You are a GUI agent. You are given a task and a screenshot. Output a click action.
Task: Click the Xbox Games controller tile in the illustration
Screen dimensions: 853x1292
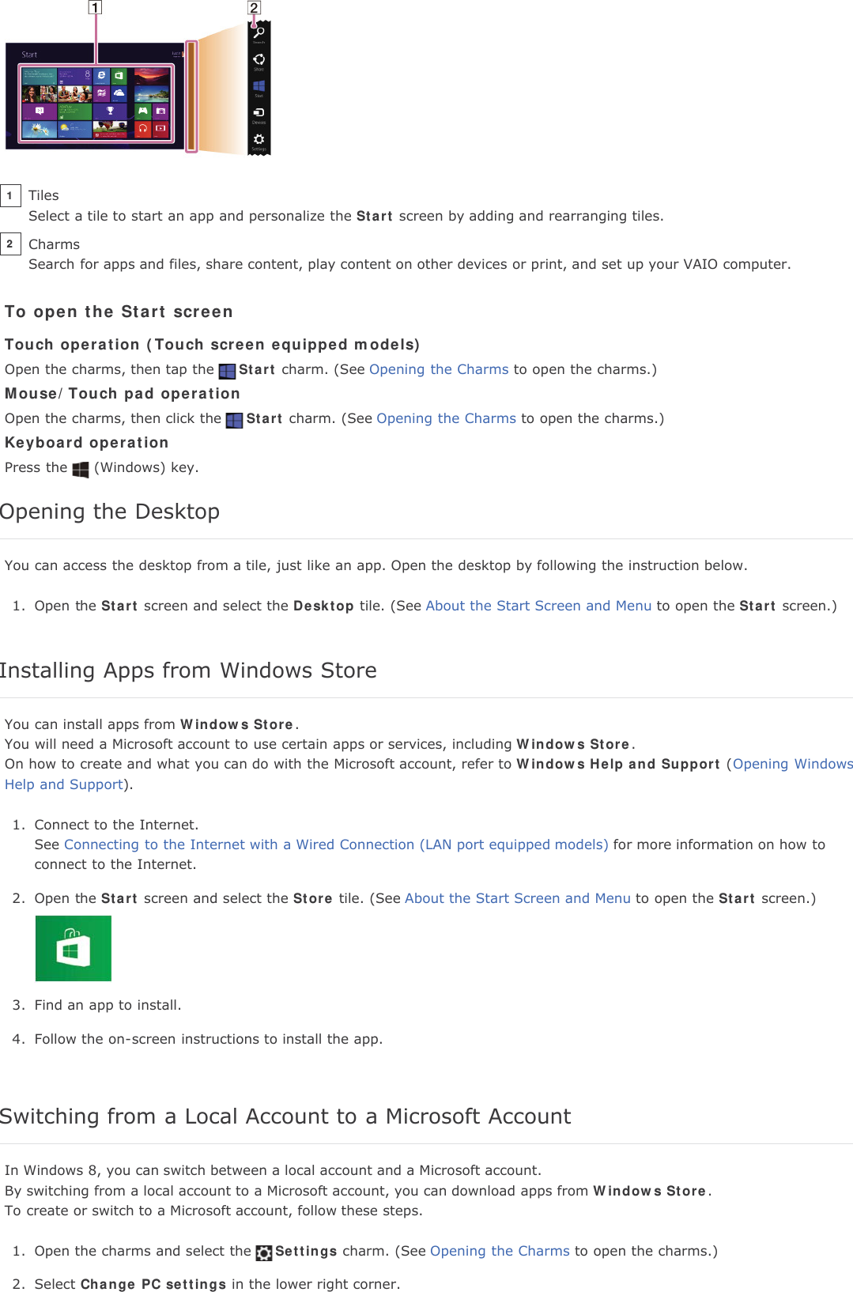[143, 111]
